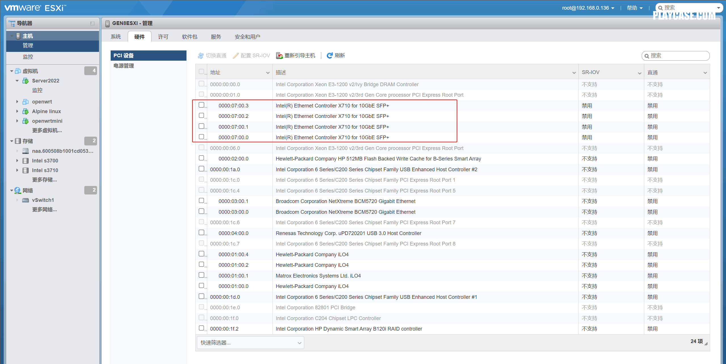Open the 快速筛选器 quick filter dropdown
This screenshot has height=364, width=726.
(251, 343)
